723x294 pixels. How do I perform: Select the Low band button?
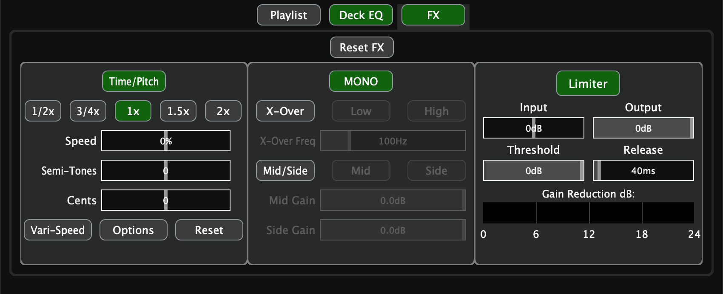click(361, 111)
